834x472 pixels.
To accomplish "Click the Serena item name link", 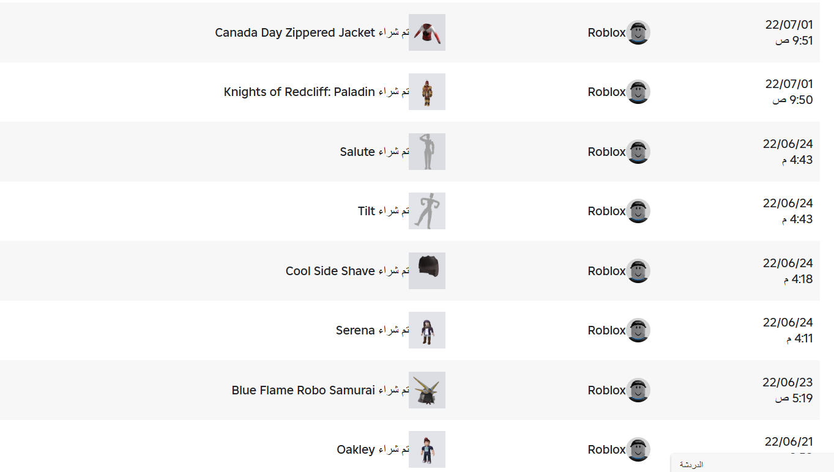I will click(355, 331).
